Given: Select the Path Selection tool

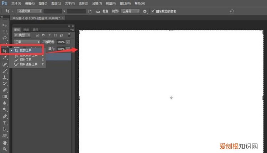Looking at the screenshot, I should (5, 130).
